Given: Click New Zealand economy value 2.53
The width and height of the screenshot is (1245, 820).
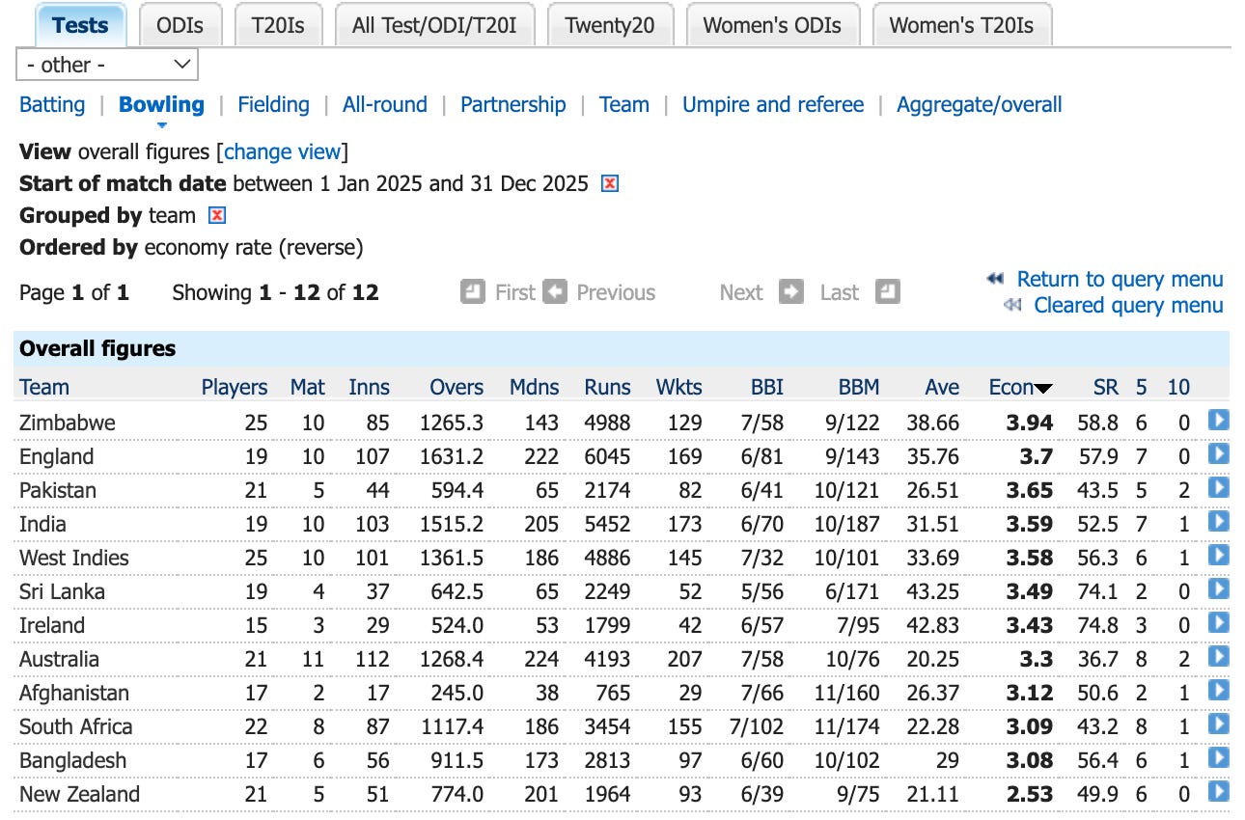Looking at the screenshot, I should pos(1030,794).
